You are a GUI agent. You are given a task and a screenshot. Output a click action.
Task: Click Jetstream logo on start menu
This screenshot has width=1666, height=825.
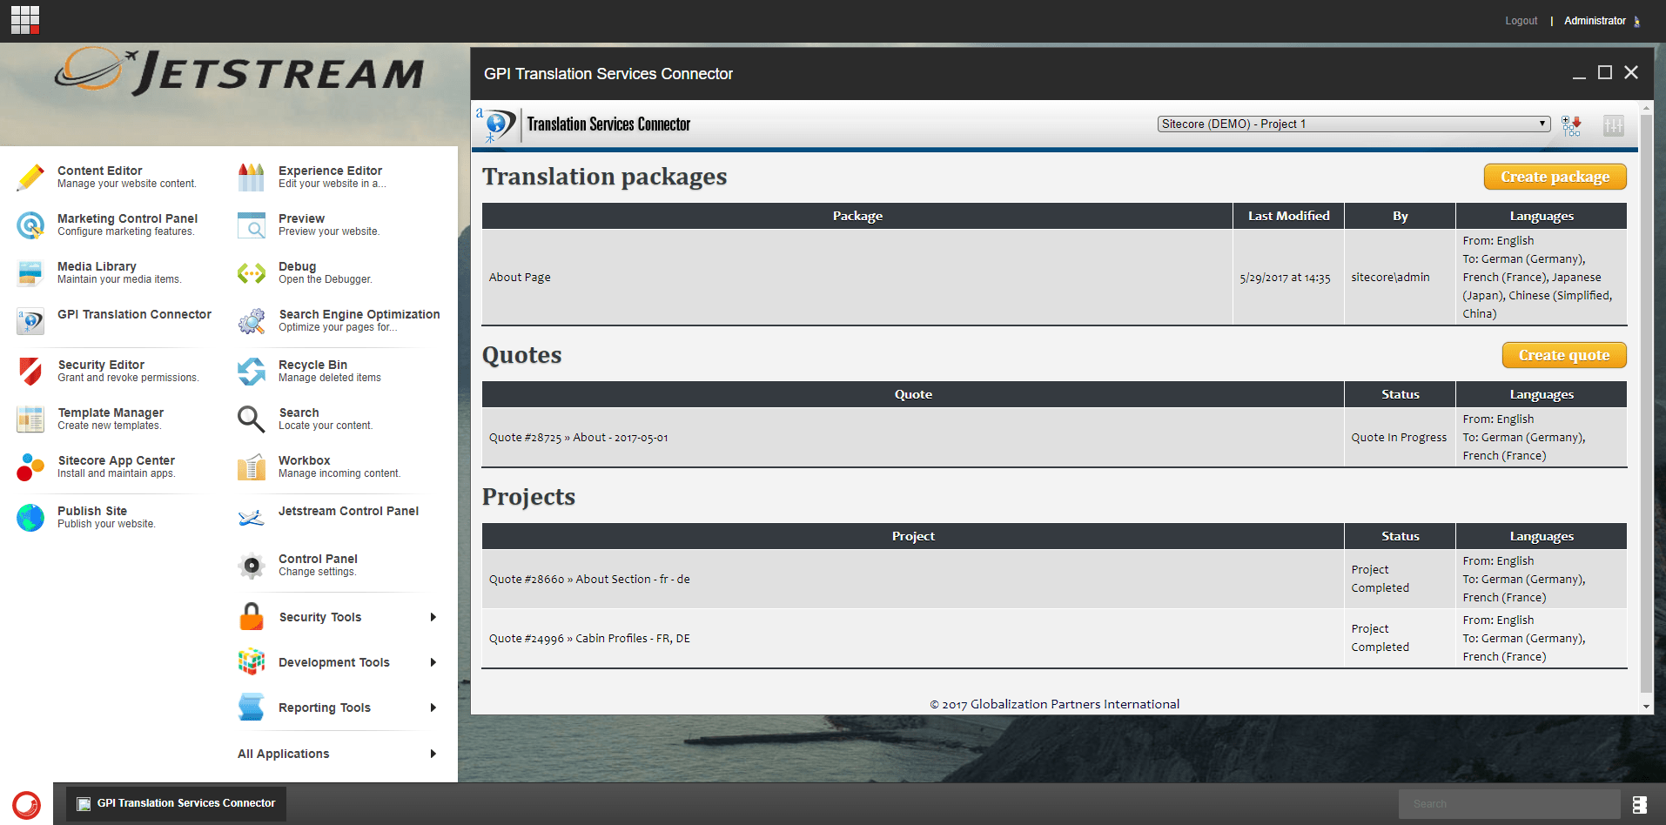click(x=240, y=71)
